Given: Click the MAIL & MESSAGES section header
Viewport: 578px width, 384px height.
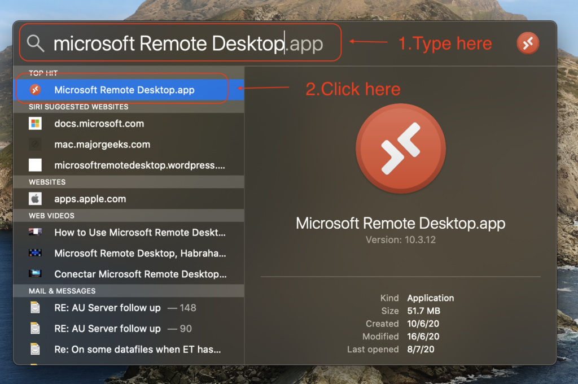Looking at the screenshot, I should coord(62,291).
